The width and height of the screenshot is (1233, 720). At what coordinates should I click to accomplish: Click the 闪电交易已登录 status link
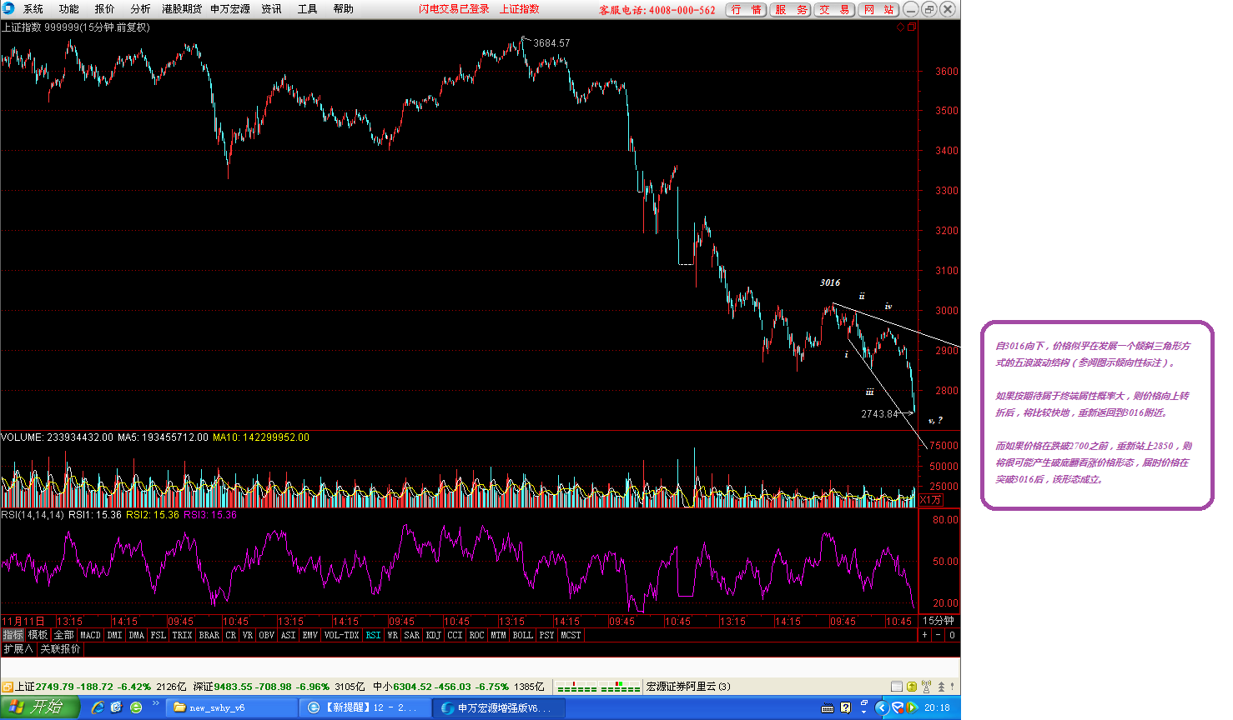pyautogui.click(x=454, y=9)
